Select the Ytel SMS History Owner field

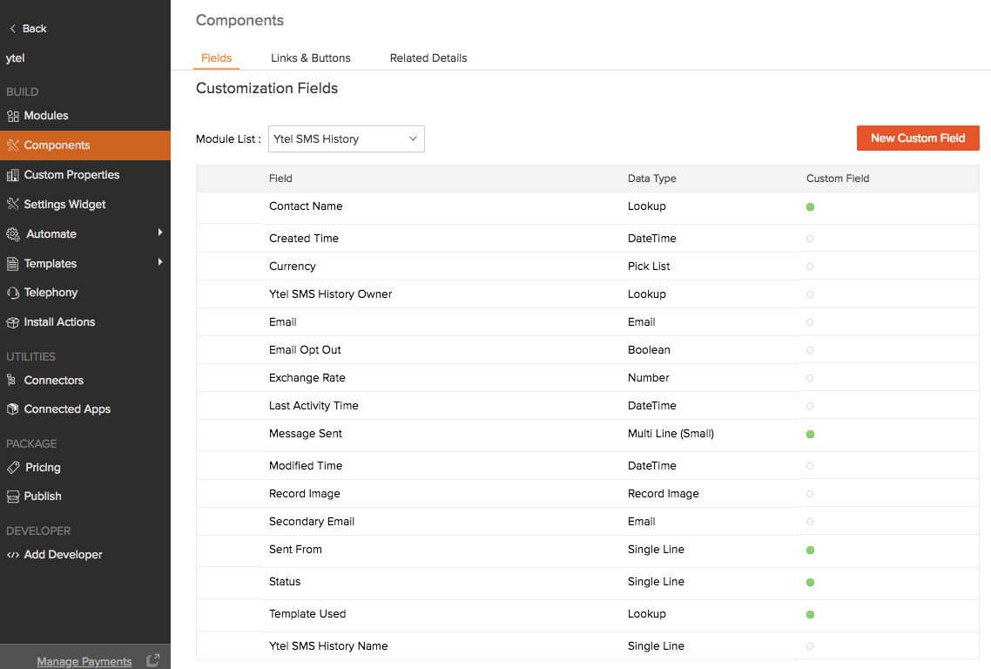click(330, 294)
